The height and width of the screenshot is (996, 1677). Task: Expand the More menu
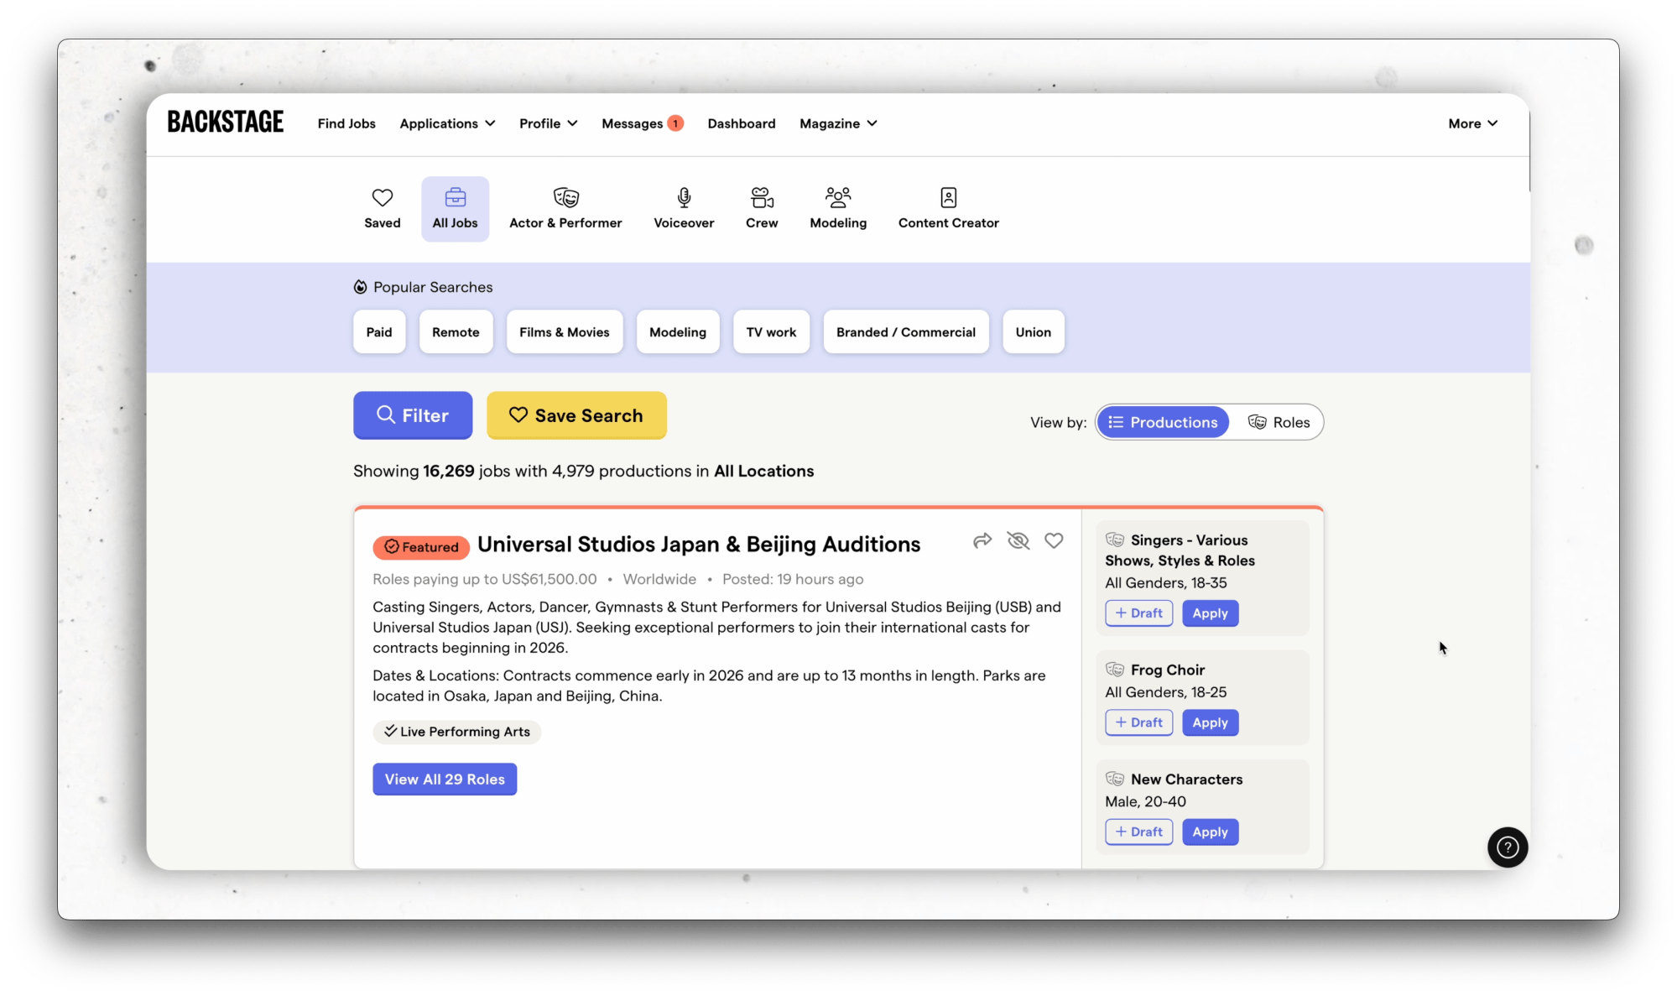[x=1472, y=123]
